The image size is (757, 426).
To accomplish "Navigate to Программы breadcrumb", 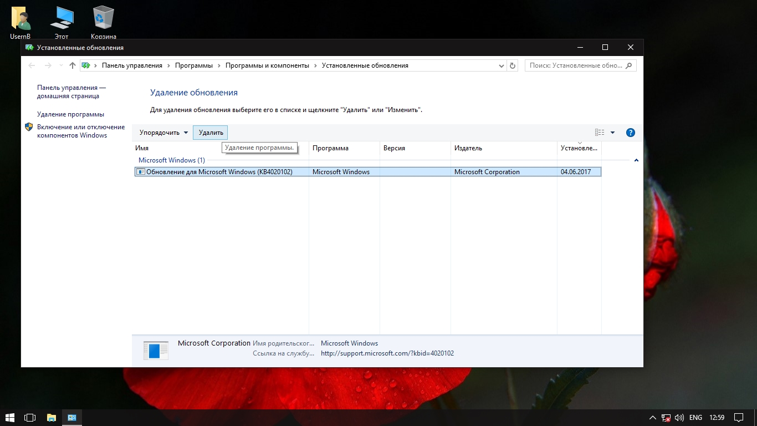I will click(194, 65).
